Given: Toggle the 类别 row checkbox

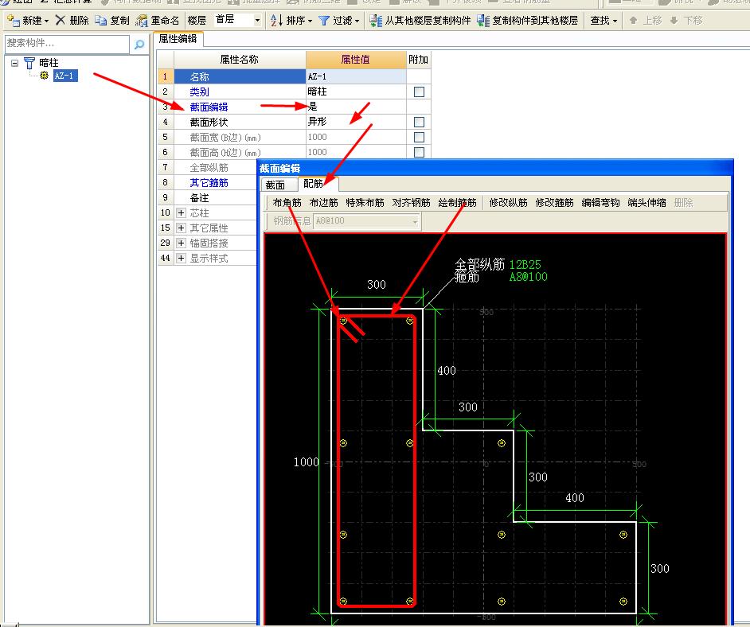Looking at the screenshot, I should click(419, 92).
